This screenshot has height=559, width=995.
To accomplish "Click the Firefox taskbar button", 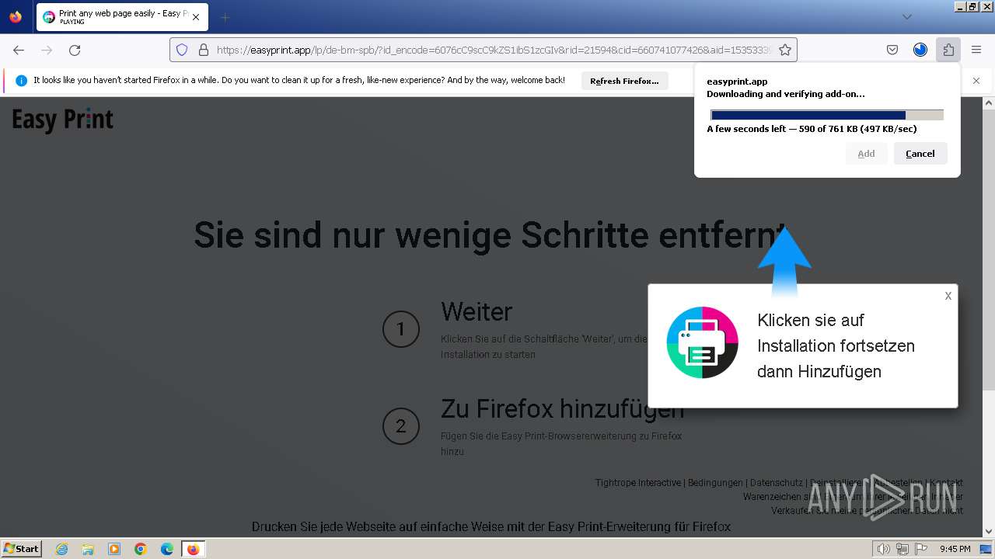I will [193, 549].
